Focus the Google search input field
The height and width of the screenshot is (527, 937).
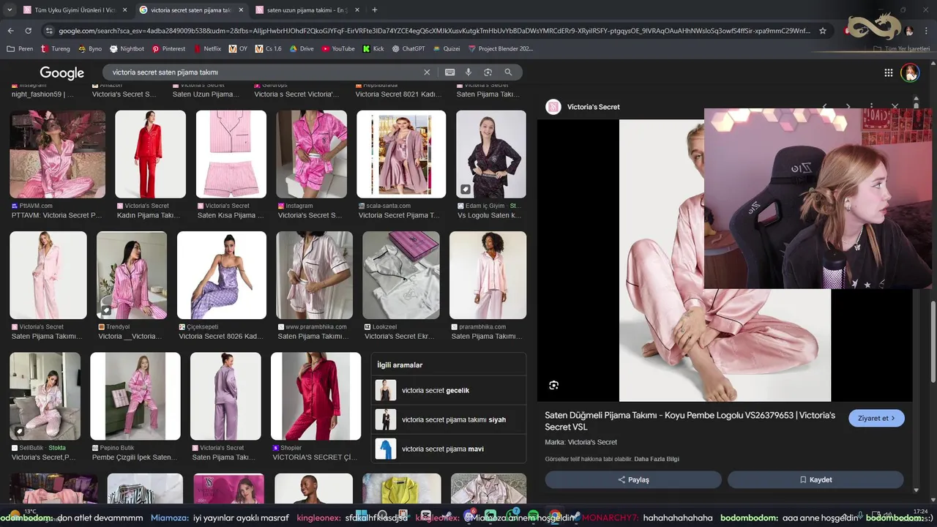click(x=264, y=72)
